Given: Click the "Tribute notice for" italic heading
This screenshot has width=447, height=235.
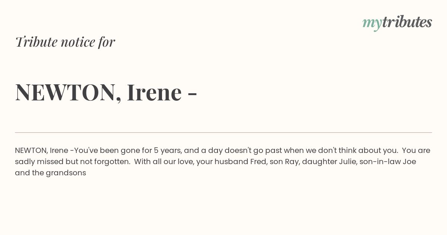Looking at the screenshot, I should [65, 42].
